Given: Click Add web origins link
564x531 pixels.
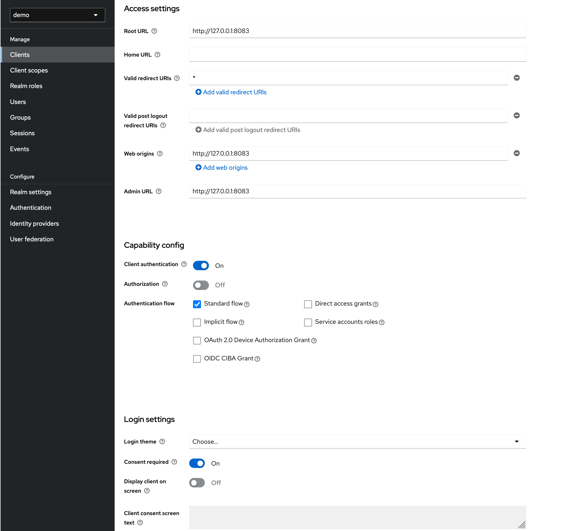Looking at the screenshot, I should [222, 168].
